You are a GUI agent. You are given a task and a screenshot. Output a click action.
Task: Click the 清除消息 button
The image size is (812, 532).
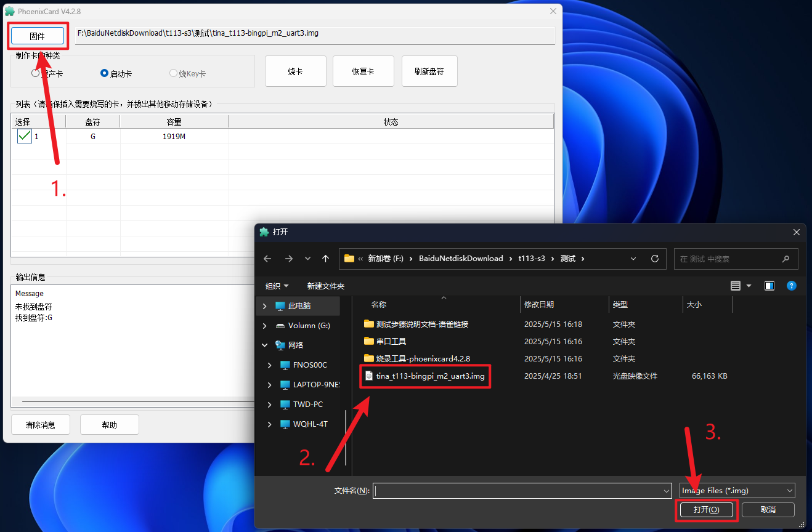[41, 425]
